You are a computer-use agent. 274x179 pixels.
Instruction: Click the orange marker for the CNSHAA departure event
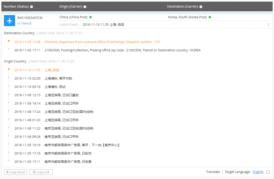click(9, 41)
